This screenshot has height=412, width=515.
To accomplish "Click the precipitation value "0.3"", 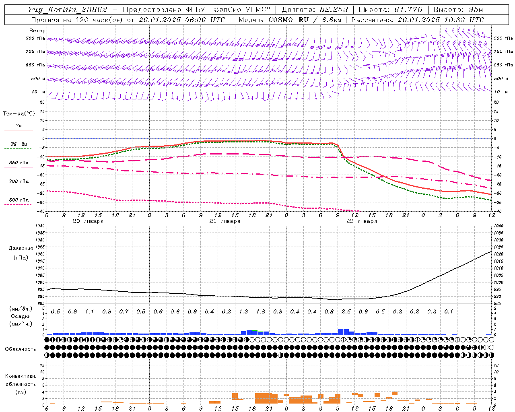I will [x=278, y=311].
